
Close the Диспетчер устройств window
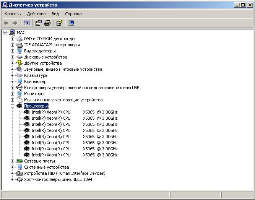point(250,5)
